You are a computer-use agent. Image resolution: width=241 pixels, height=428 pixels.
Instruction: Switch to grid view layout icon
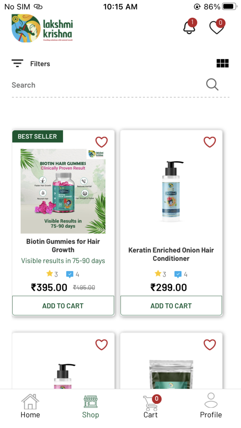(222, 63)
